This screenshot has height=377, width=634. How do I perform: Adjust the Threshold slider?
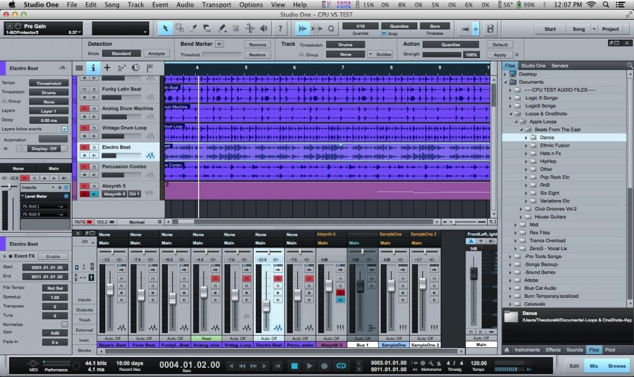pos(222,54)
